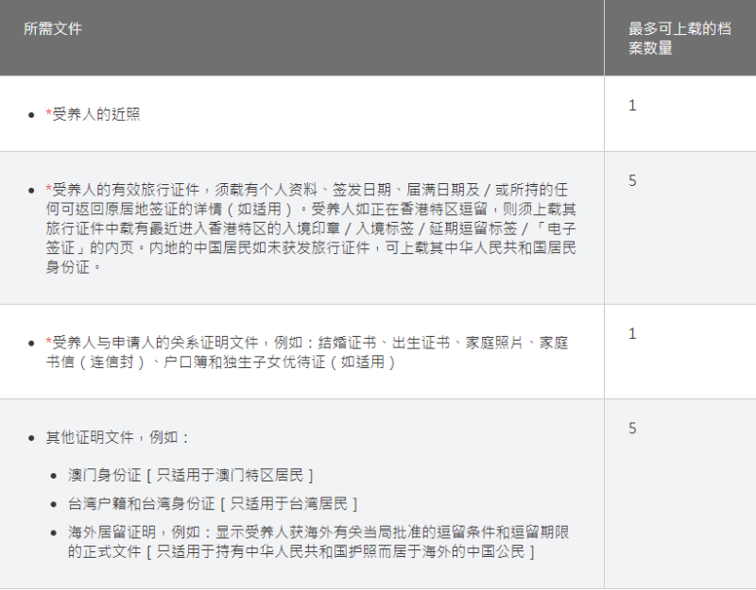Click the bullet beside 关系证明文件
Image resolution: width=756 pixels, height=590 pixels.
(x=29, y=343)
